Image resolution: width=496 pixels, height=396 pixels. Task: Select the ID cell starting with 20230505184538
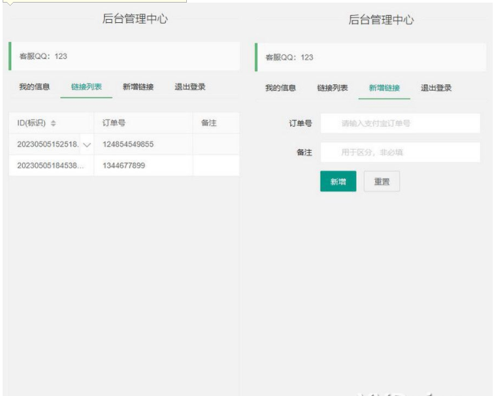tap(50, 165)
